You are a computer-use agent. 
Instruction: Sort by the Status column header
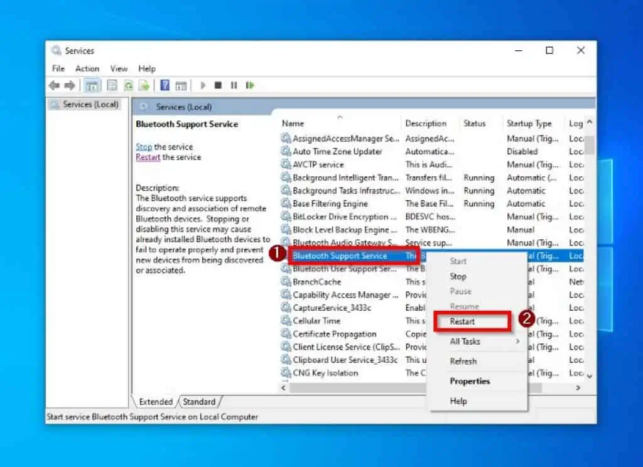pyautogui.click(x=480, y=123)
